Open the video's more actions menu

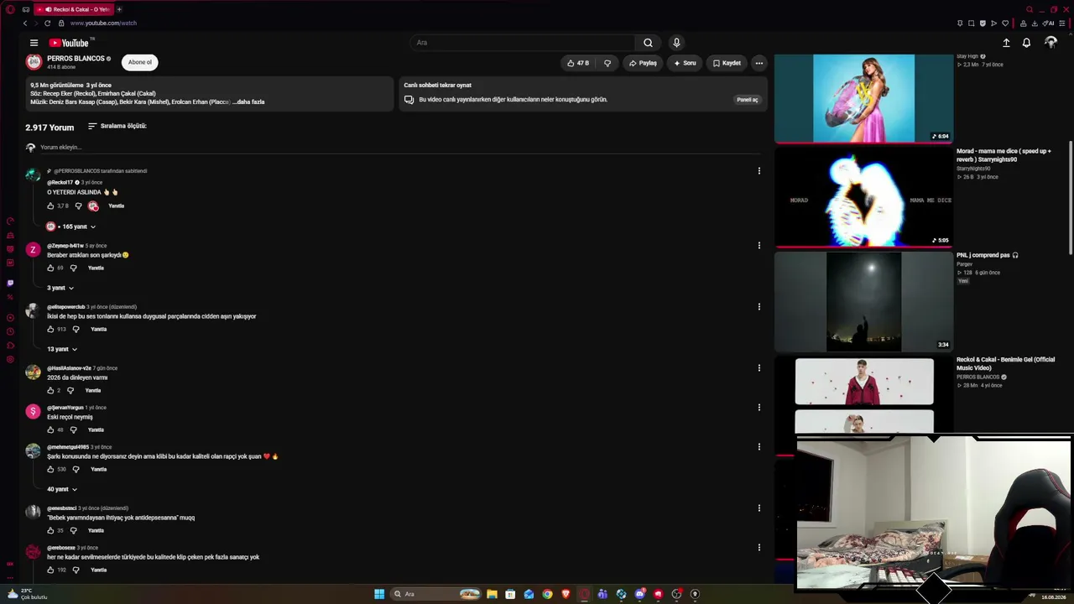pyautogui.click(x=759, y=63)
